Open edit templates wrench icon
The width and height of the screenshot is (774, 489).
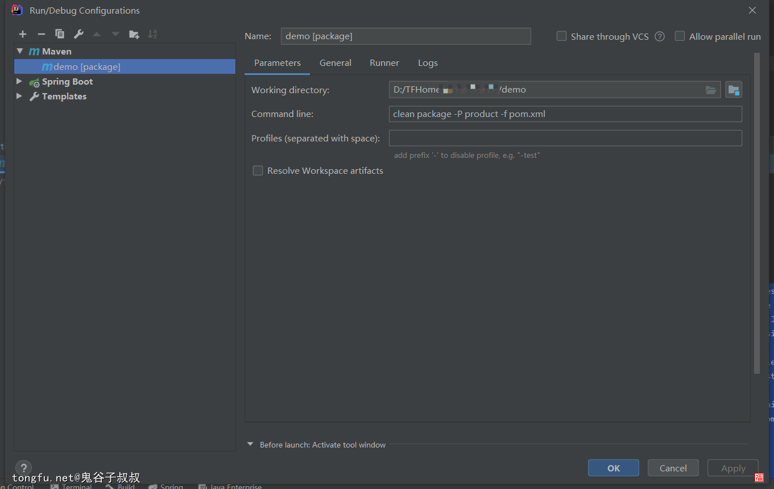pos(78,34)
